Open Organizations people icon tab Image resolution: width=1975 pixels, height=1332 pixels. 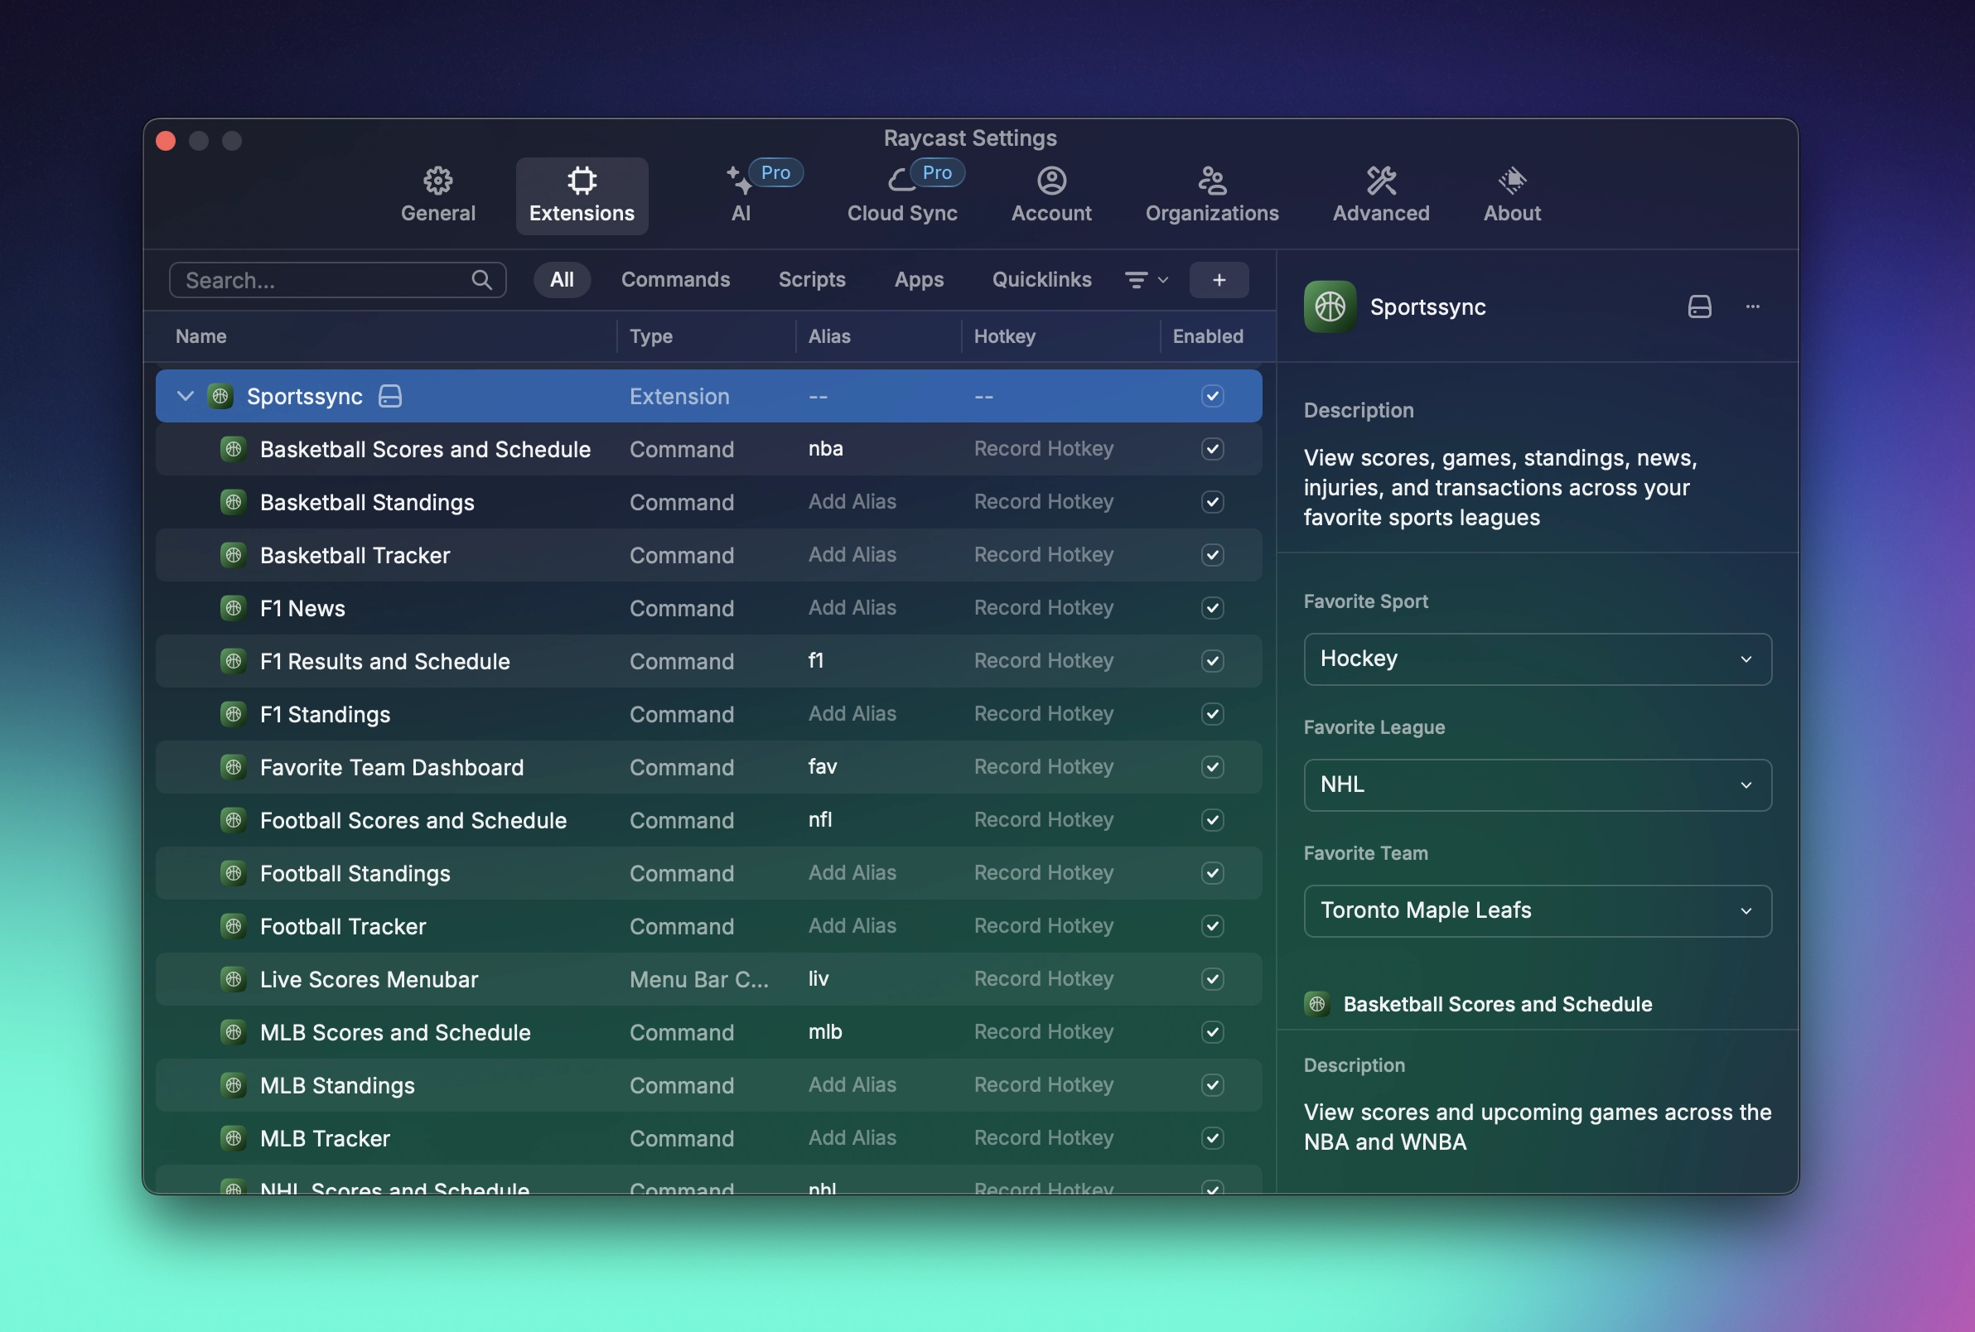point(1211,180)
